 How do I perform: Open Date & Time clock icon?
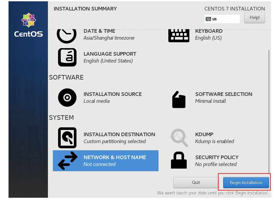[x=67, y=36]
